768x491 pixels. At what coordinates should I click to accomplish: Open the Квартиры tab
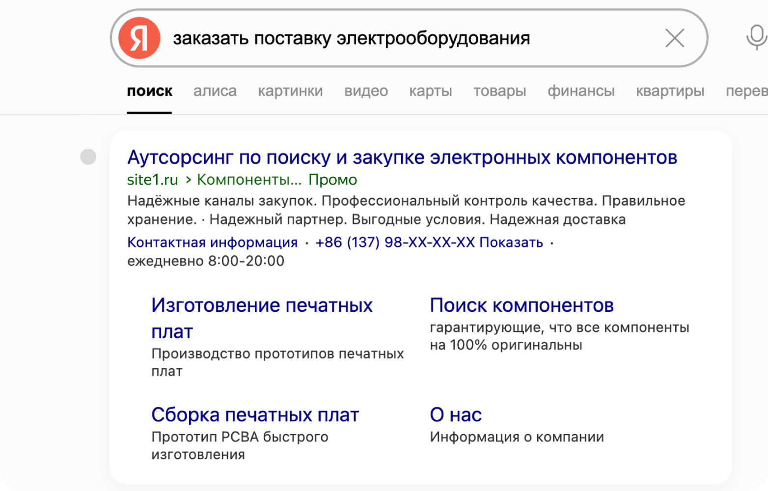point(670,91)
